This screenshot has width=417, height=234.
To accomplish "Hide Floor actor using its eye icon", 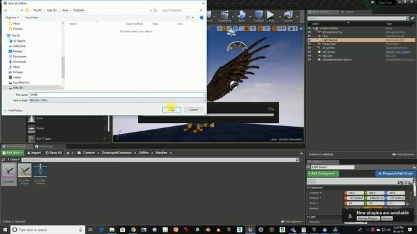I will pos(309,36).
